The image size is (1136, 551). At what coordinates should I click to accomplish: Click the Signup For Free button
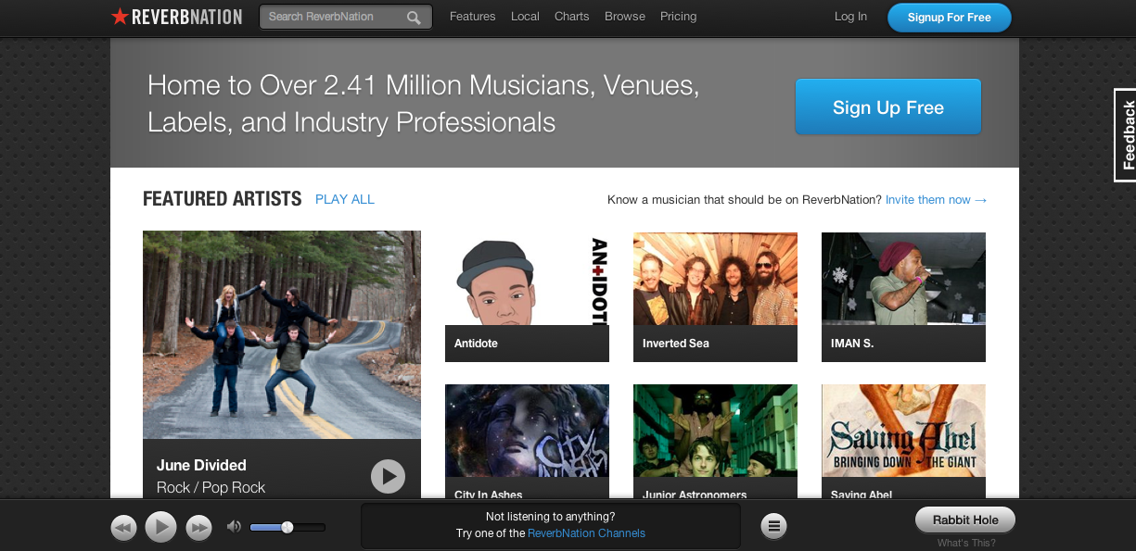pyautogui.click(x=949, y=18)
